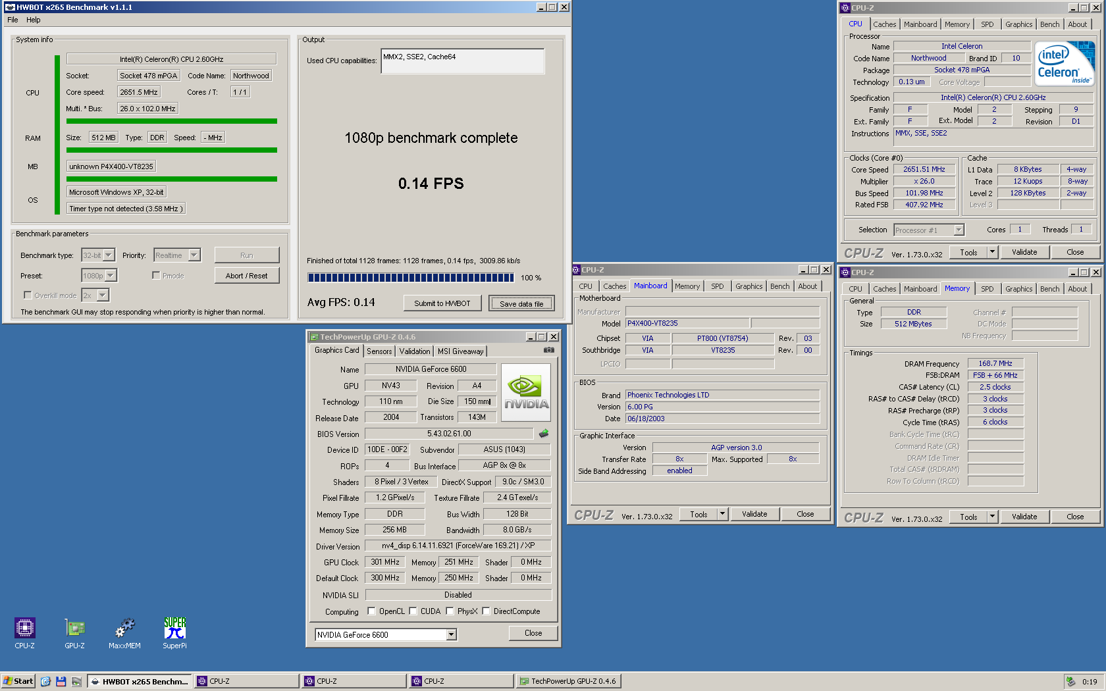Click the Specification field in CPU-Z
Image resolution: width=1106 pixels, height=691 pixels.
(x=993, y=97)
